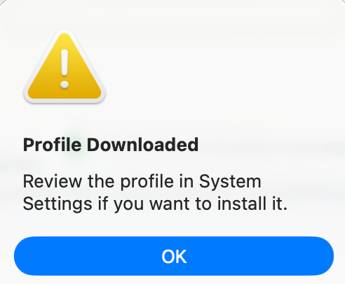Screen dimensions: 345x284
Task: Click the OK label text on the button
Action: (x=174, y=256)
